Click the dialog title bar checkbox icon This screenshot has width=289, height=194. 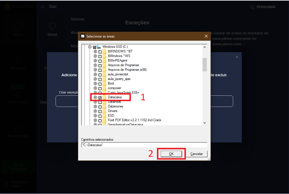tap(83, 36)
